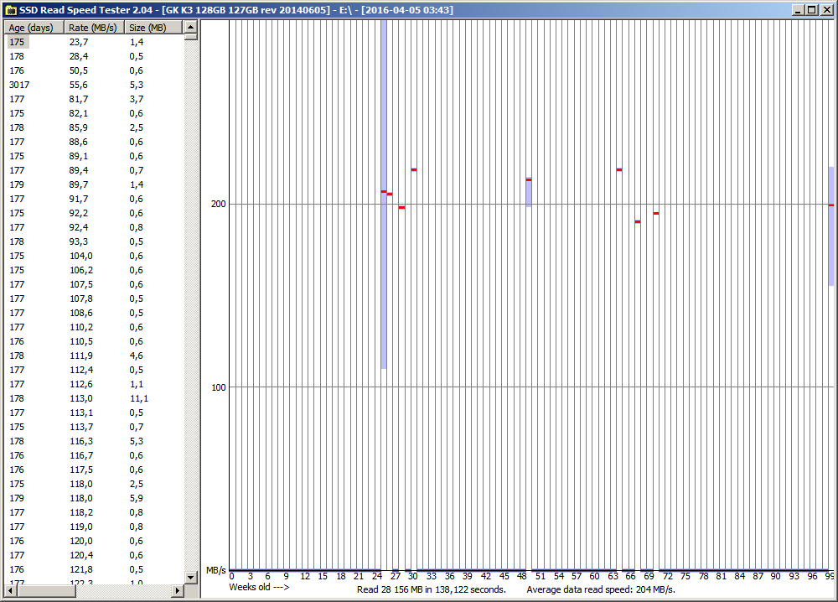Select the row with rate 93,3
The width and height of the screenshot is (838, 602).
[94, 241]
